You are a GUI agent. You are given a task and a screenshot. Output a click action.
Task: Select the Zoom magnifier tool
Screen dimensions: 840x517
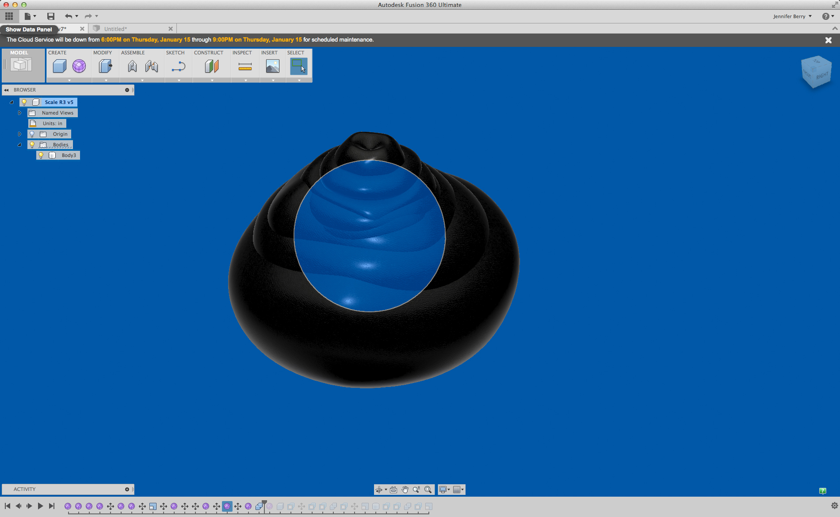tap(416, 490)
